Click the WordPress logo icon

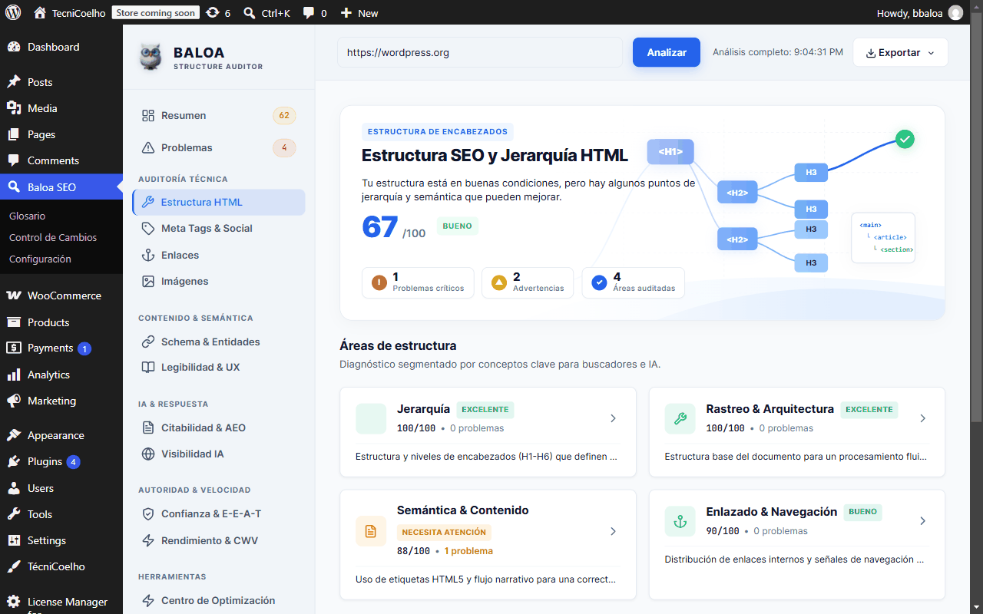pyautogui.click(x=13, y=12)
